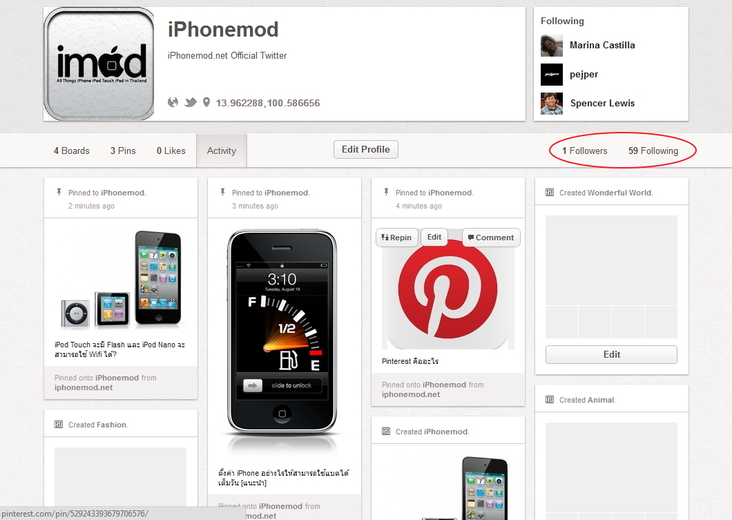Viewport: 732px width, 520px height.
Task: Open Spencer Lewis avatar thumbnail
Action: (x=552, y=103)
